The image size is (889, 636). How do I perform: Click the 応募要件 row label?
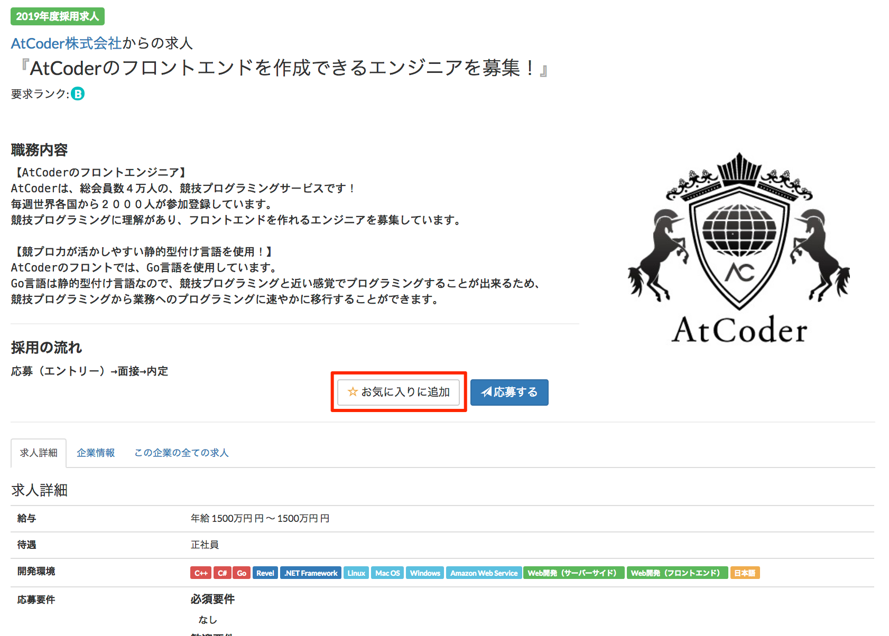(36, 600)
